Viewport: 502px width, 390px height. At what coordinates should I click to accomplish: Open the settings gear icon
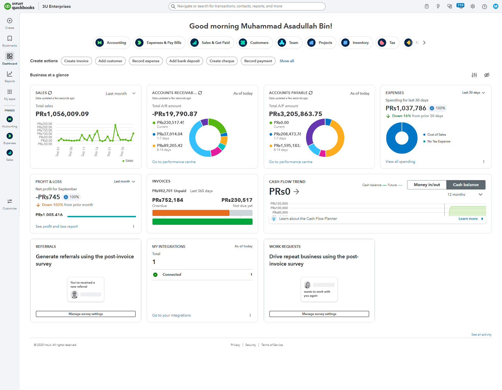pos(473,7)
